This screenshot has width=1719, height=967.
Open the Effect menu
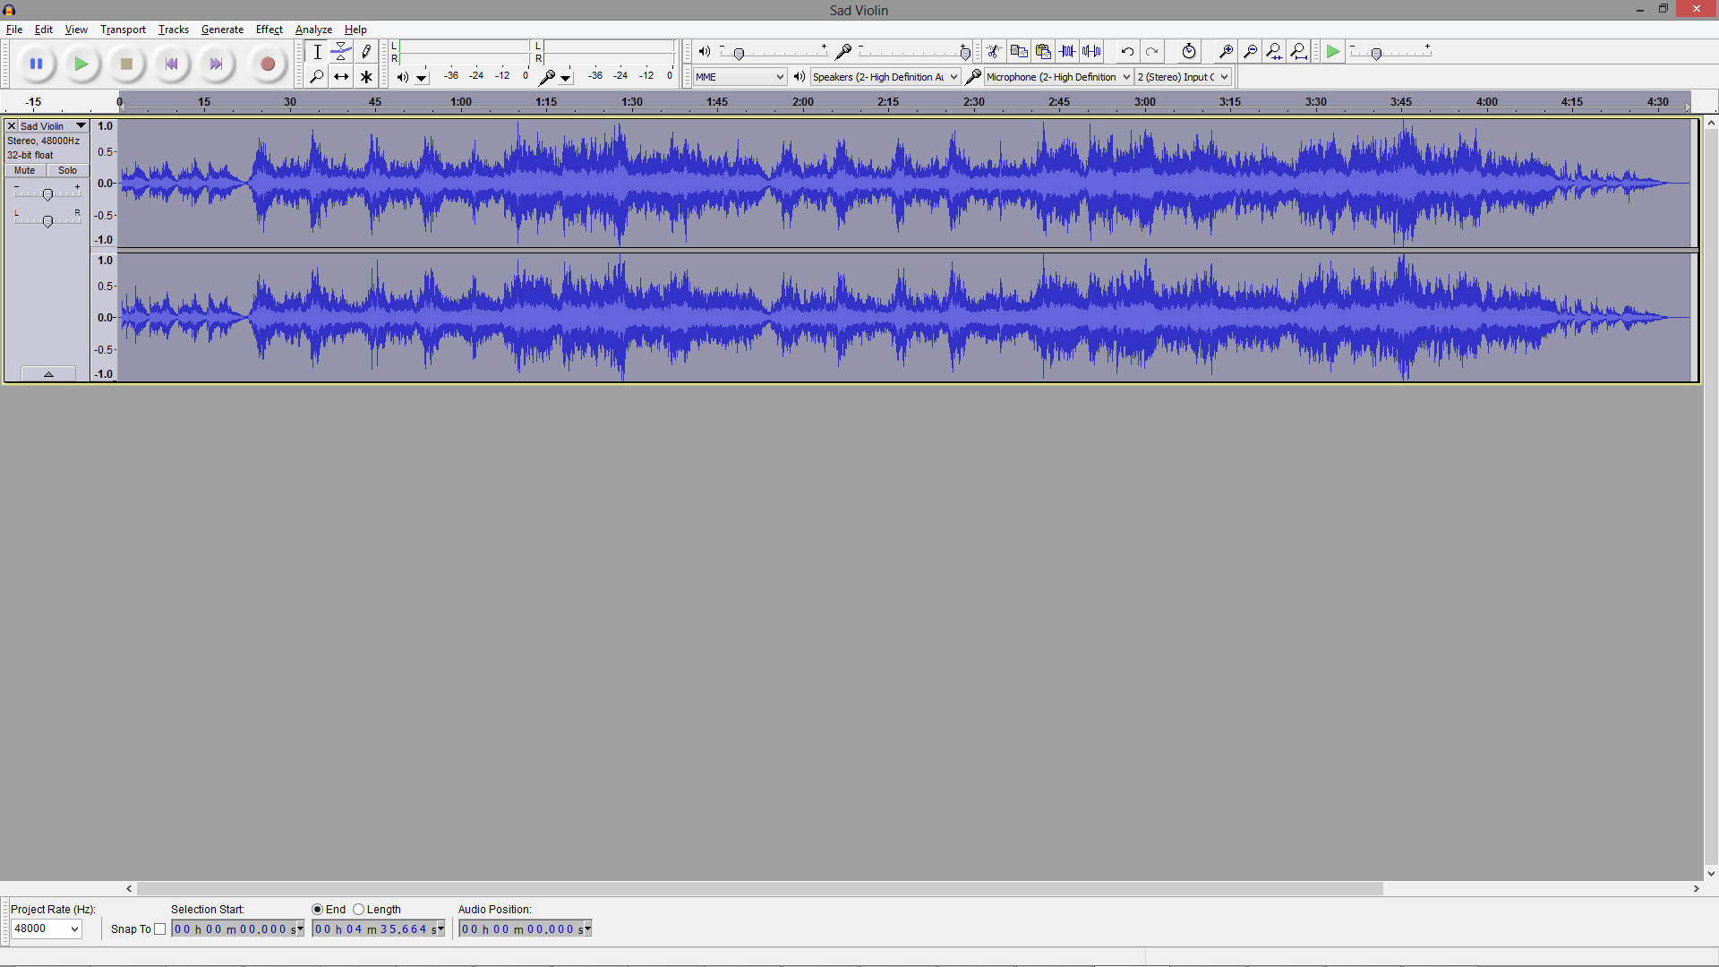pos(269,30)
